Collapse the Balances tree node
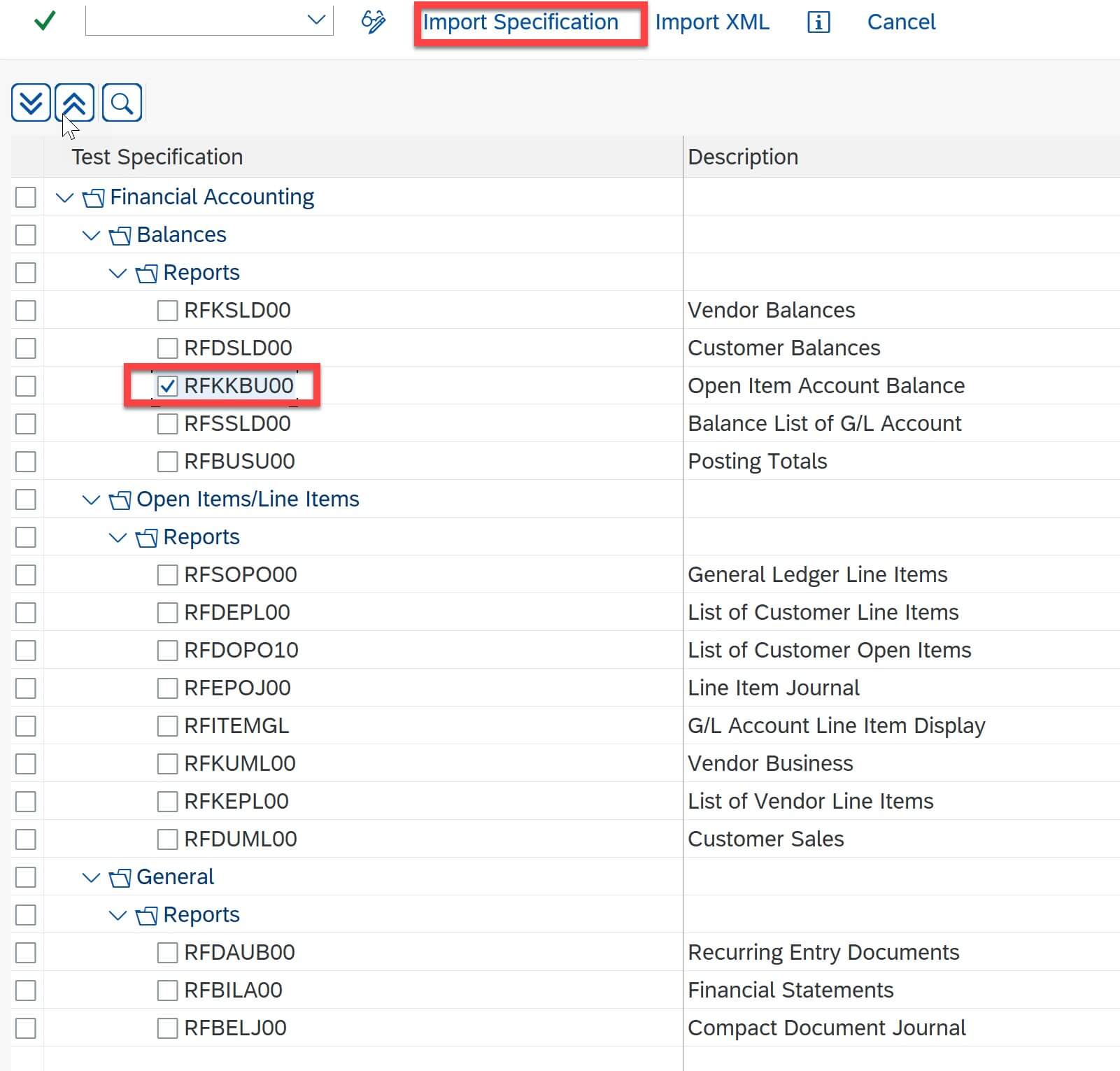Screen dimensions: 1120x1071 click(x=90, y=234)
